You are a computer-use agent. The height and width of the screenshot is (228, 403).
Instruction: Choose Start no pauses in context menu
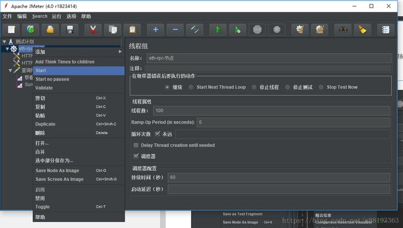pos(79,79)
